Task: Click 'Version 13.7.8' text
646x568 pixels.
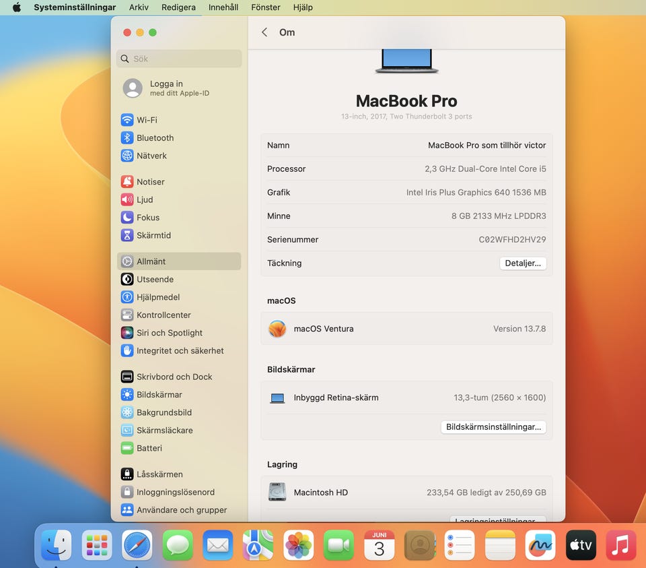Action: (x=519, y=329)
